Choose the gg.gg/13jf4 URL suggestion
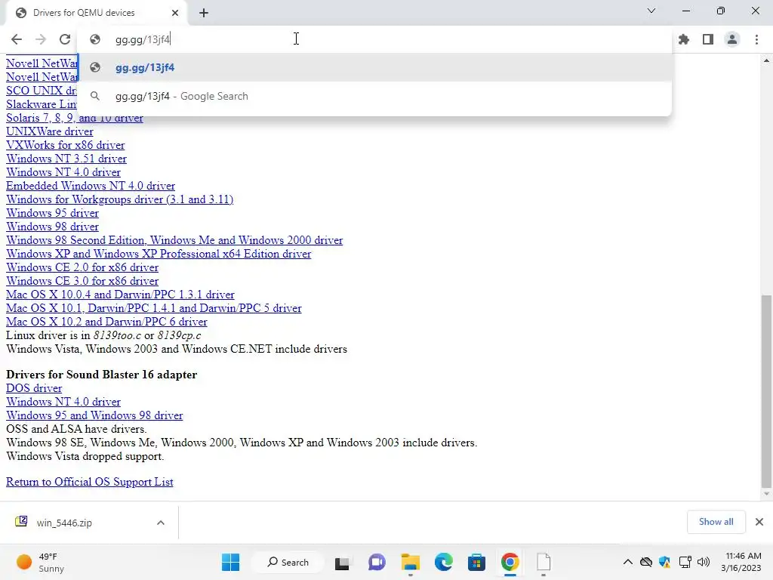 (374, 67)
